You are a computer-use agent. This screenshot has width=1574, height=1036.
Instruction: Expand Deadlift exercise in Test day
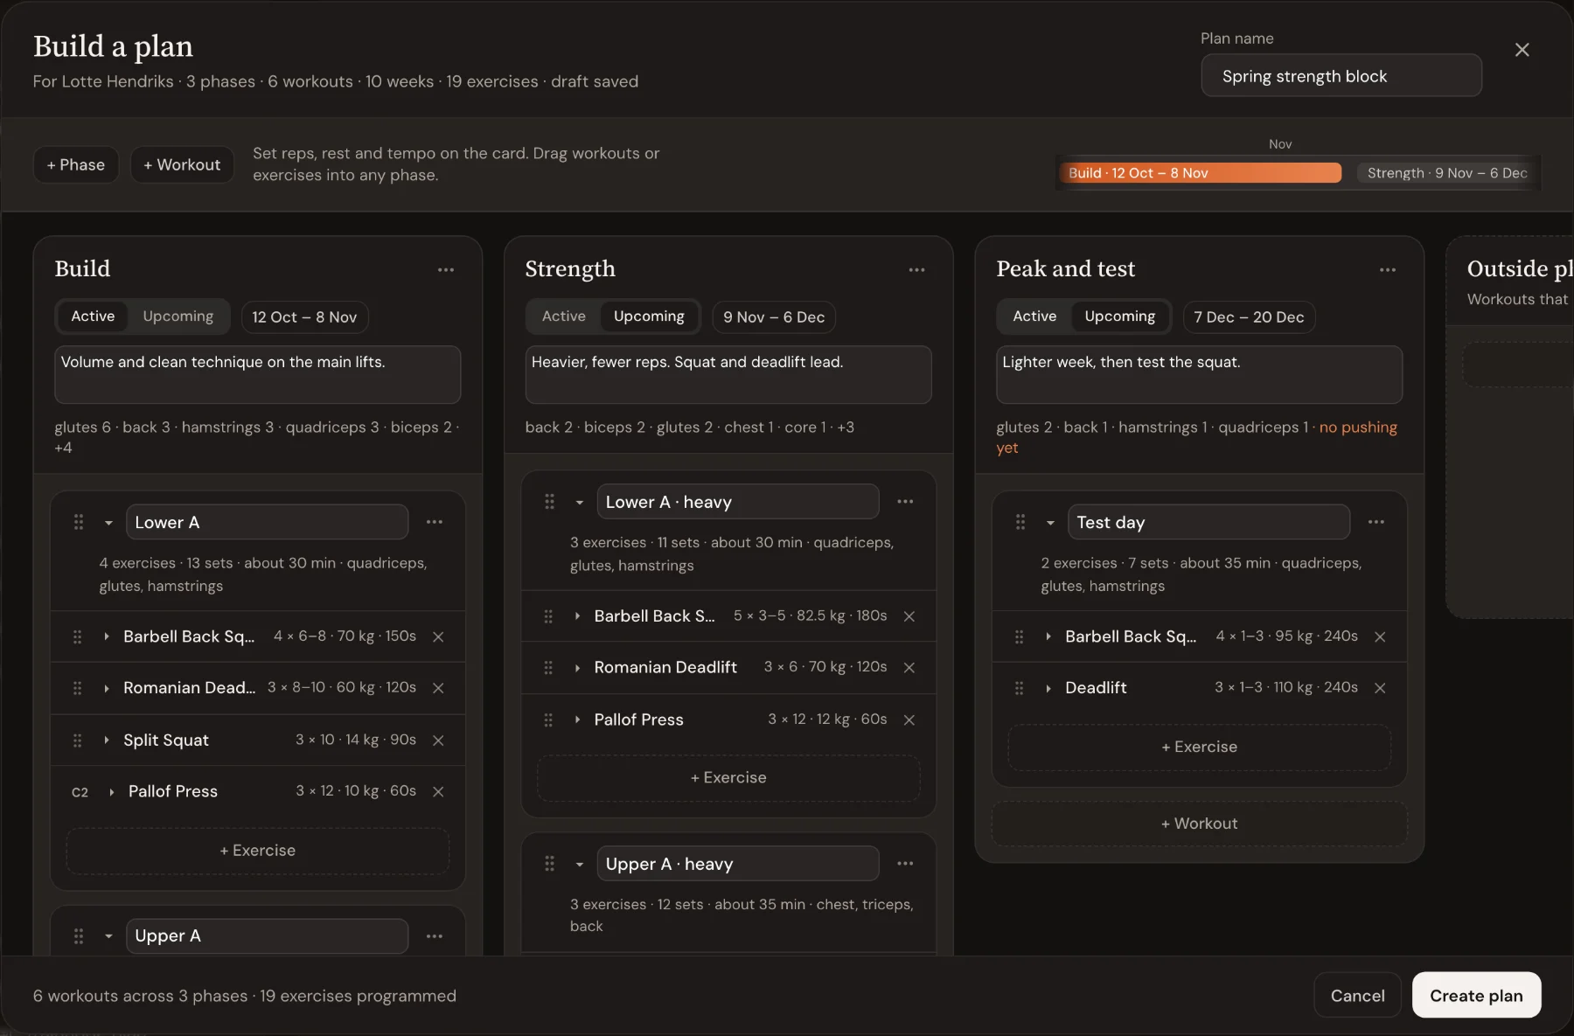pos(1048,688)
